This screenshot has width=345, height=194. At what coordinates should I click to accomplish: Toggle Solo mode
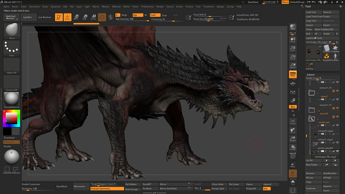tap(293, 182)
